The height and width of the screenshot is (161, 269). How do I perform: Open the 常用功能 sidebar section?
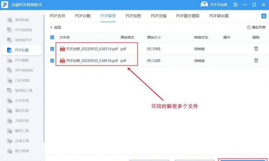click(x=18, y=20)
